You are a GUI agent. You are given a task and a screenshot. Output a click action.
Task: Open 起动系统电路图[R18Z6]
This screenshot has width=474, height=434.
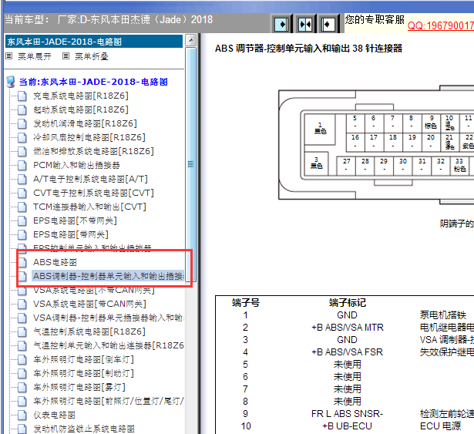click(81, 109)
